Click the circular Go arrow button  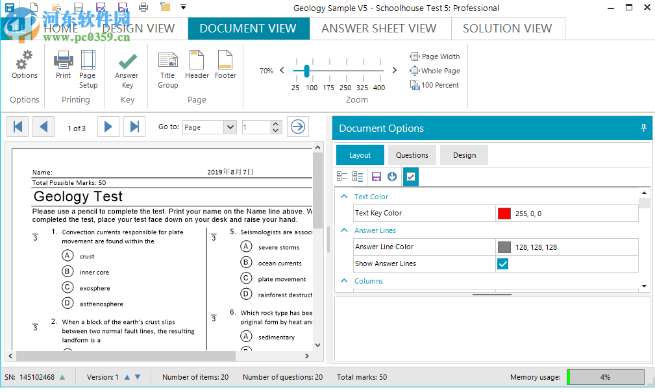pyautogui.click(x=298, y=127)
